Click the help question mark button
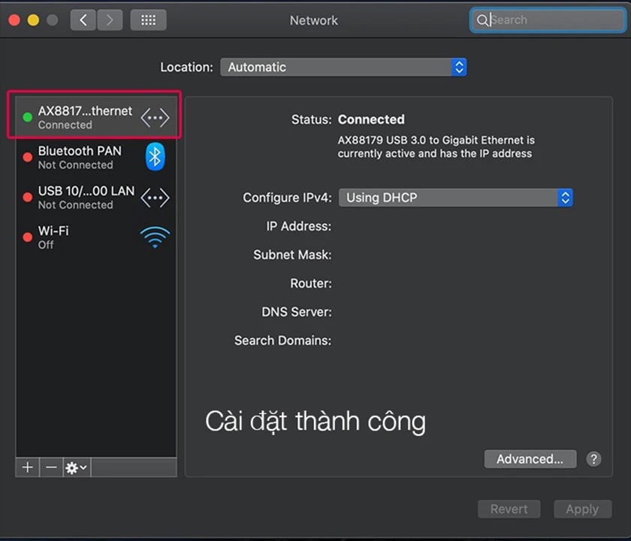This screenshot has height=541, width=631. tap(593, 459)
